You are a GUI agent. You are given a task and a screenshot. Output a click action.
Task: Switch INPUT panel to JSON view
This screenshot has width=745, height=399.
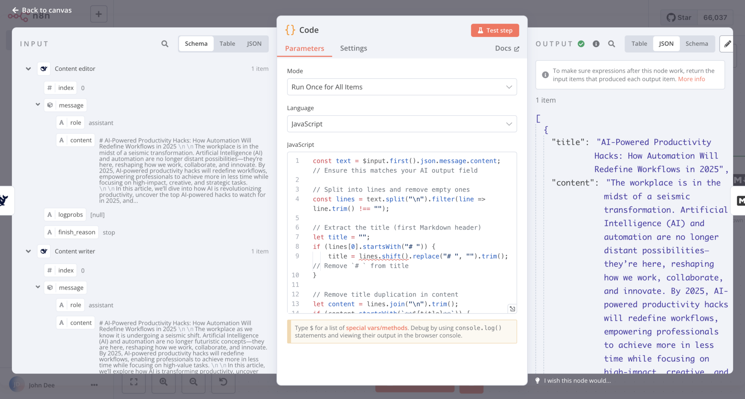(254, 44)
